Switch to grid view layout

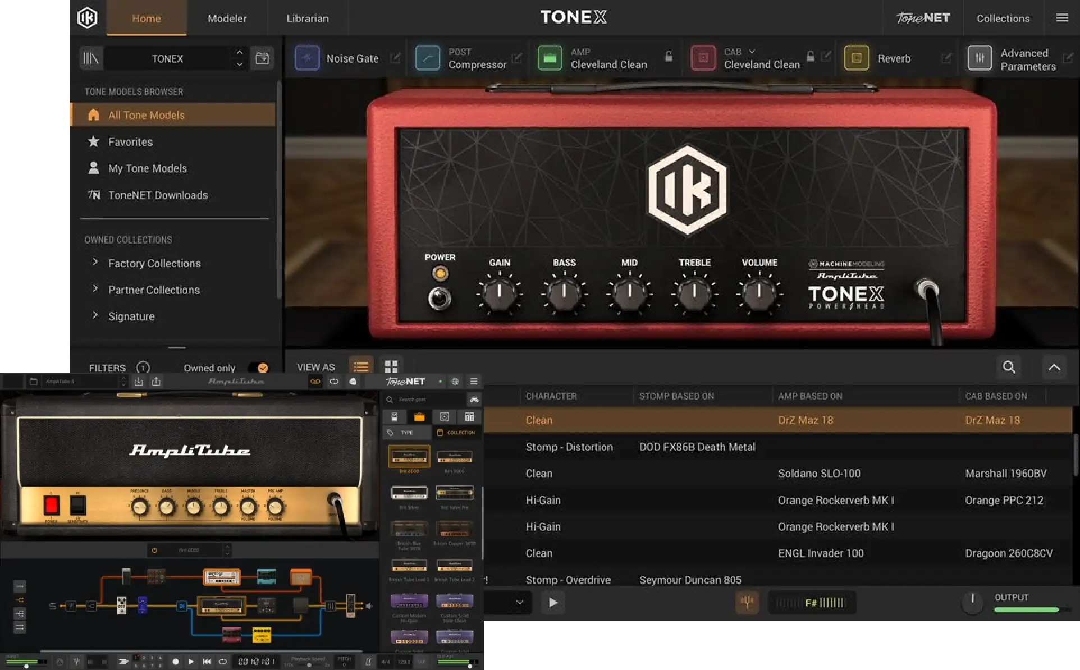391,367
